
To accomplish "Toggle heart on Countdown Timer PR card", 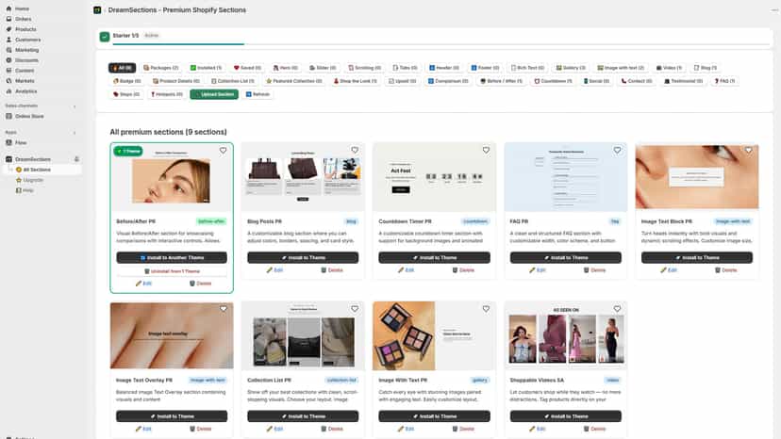I will pyautogui.click(x=486, y=151).
